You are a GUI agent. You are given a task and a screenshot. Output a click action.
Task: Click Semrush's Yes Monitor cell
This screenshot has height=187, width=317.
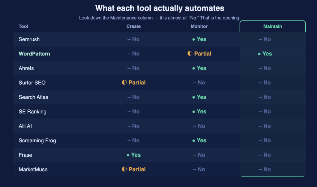(199, 39)
